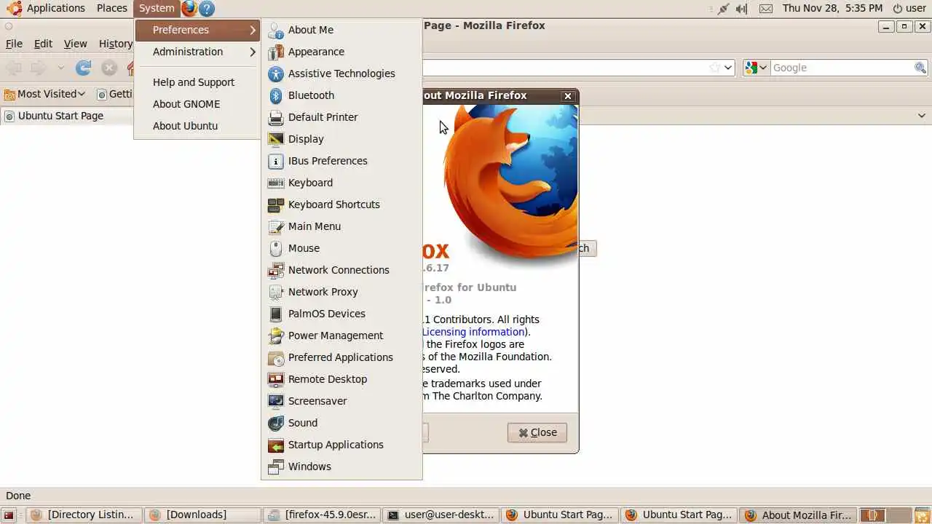
Task: Open Display settings icon
Action: pos(275,139)
